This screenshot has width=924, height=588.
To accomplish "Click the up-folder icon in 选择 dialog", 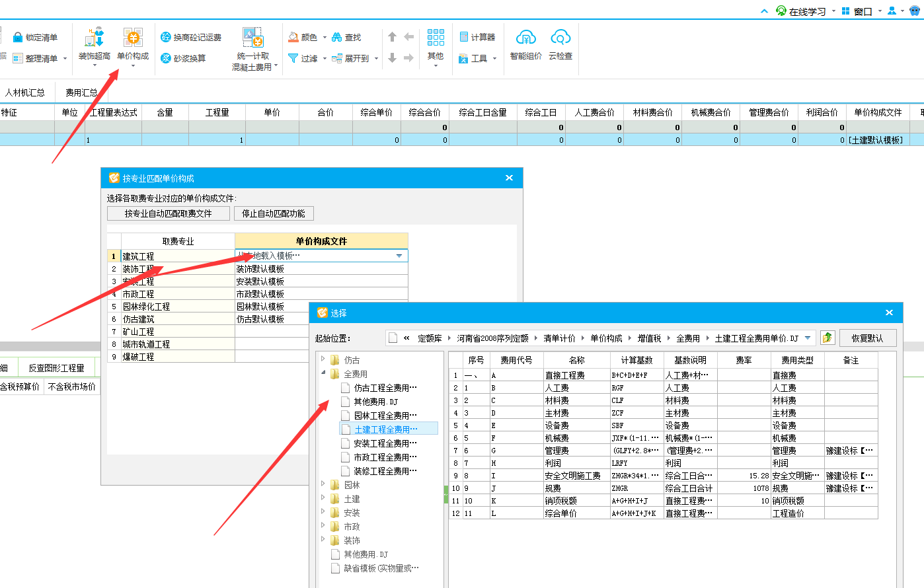I will click(828, 338).
